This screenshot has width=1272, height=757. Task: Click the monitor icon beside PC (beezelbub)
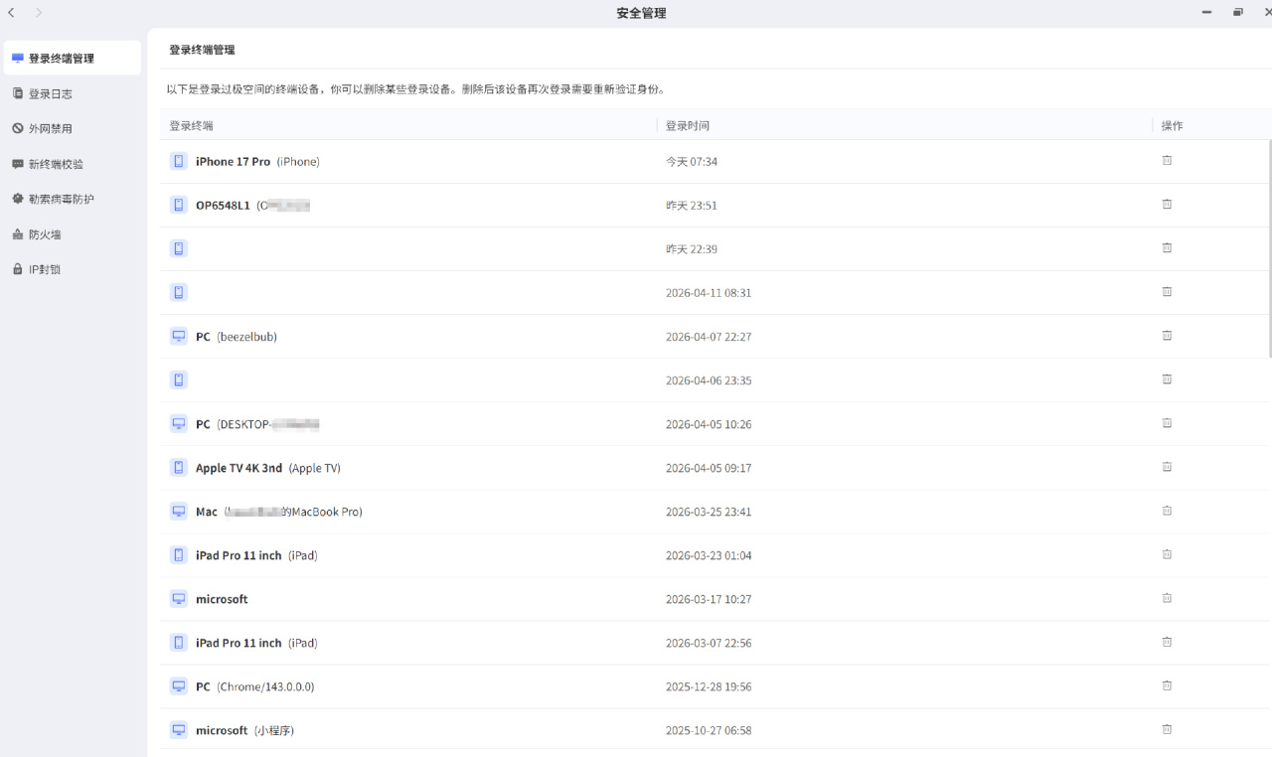point(179,336)
